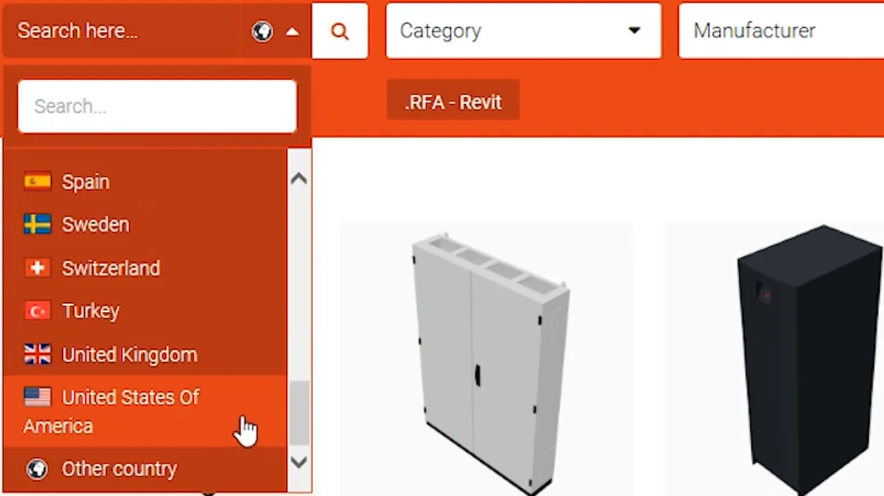This screenshot has width=884, height=496.
Task: Open the Manufacturer dropdown
Action: point(781,31)
